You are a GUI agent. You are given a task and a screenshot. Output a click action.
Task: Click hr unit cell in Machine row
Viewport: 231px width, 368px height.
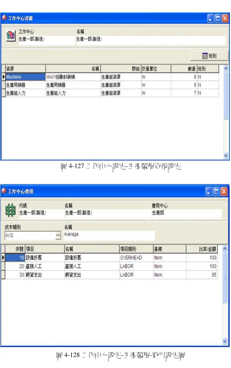click(156, 77)
